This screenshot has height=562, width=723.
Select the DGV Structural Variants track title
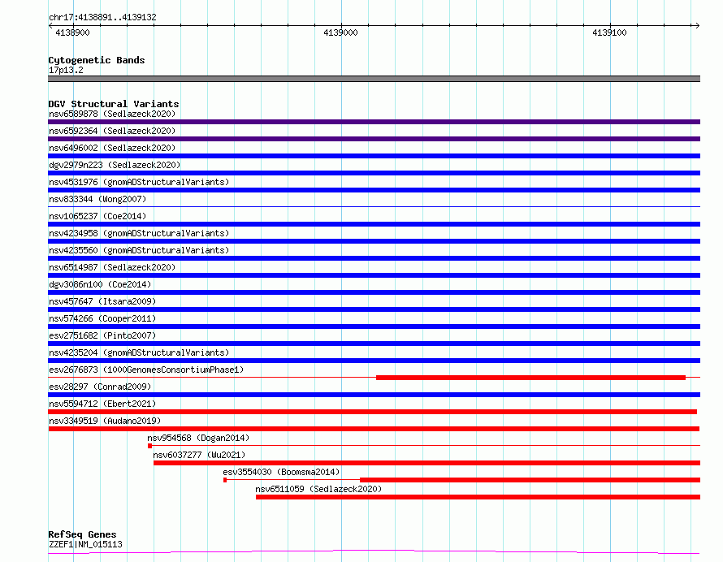pyautogui.click(x=114, y=104)
